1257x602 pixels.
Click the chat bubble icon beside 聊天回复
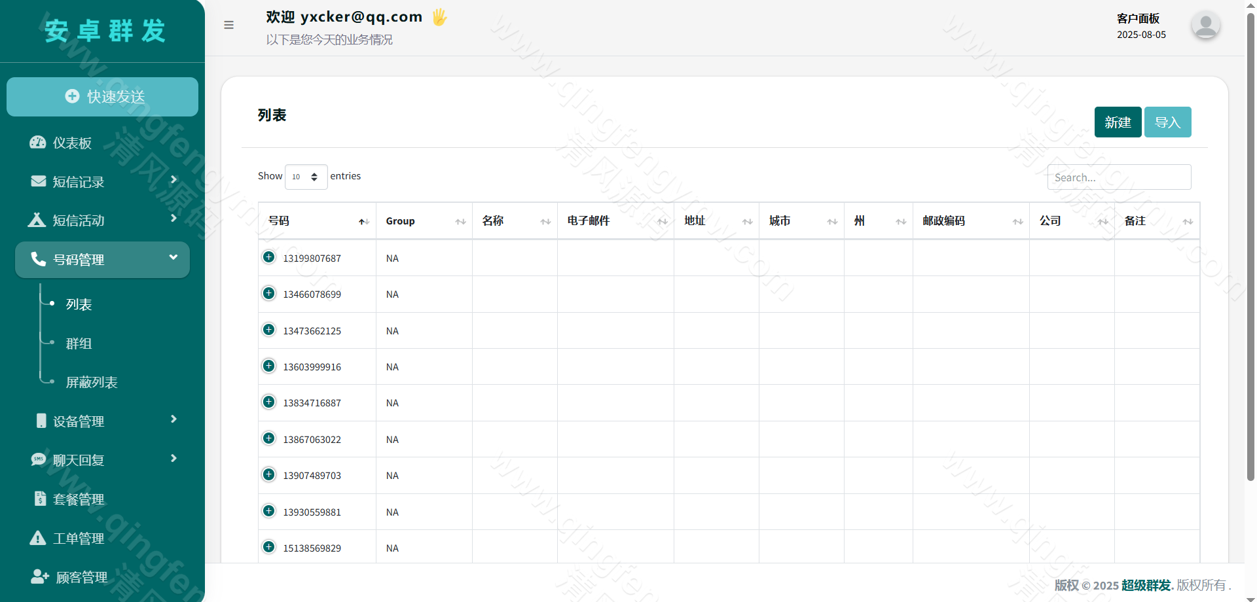38,459
